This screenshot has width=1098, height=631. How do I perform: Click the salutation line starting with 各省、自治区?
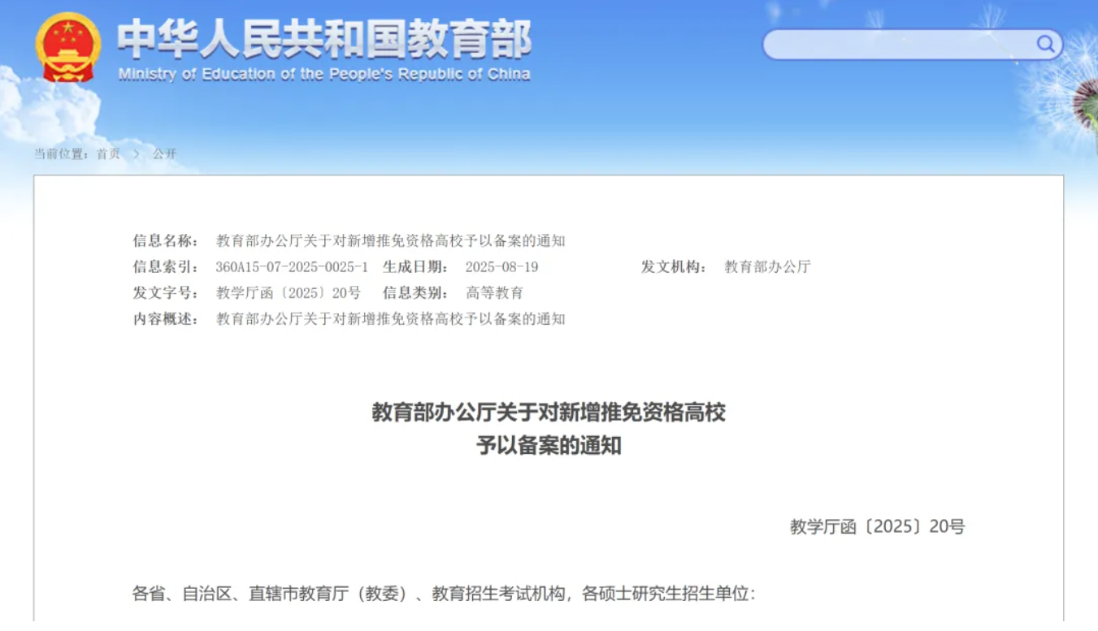point(444,594)
